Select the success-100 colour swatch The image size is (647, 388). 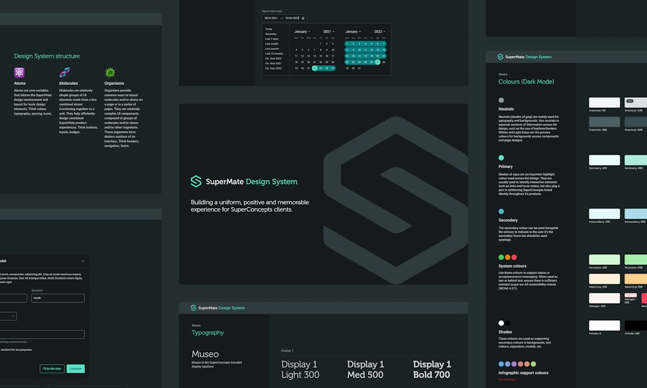coord(604,260)
